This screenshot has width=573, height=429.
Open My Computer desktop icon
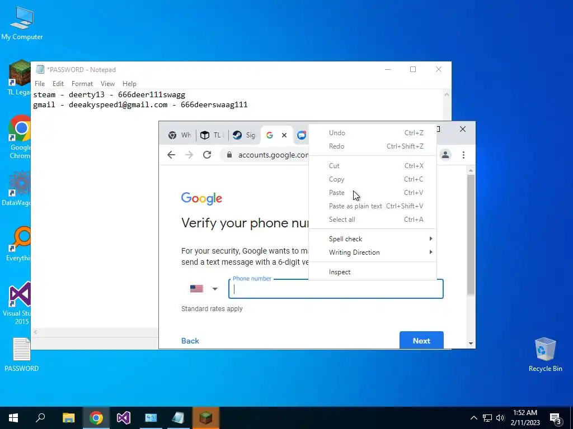point(22,23)
